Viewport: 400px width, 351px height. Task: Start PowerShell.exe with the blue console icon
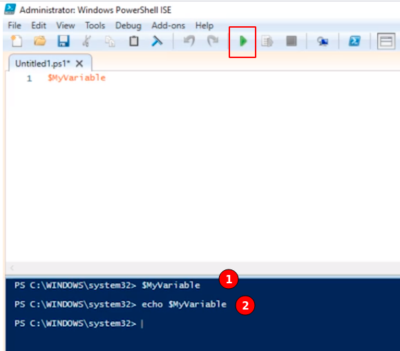(354, 41)
